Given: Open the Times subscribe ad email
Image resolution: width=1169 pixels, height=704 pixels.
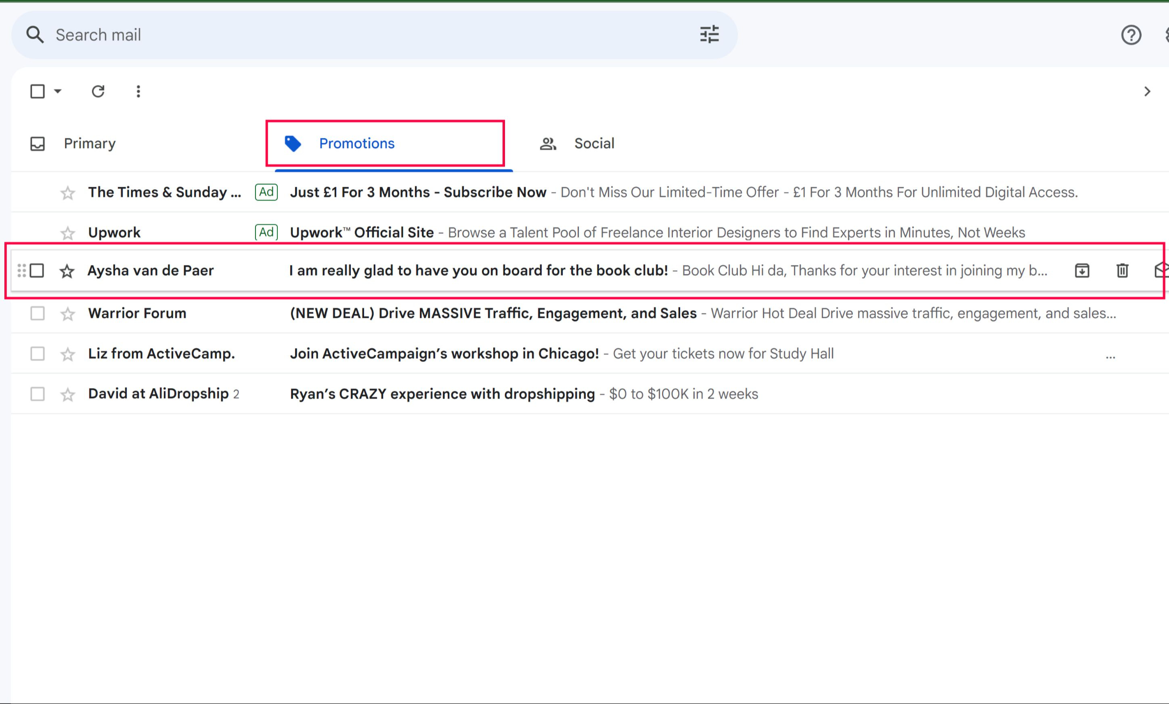Looking at the screenshot, I should click(417, 193).
